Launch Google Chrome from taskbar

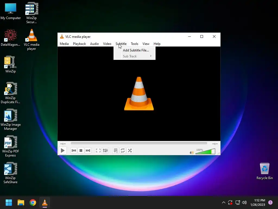coord(33,202)
